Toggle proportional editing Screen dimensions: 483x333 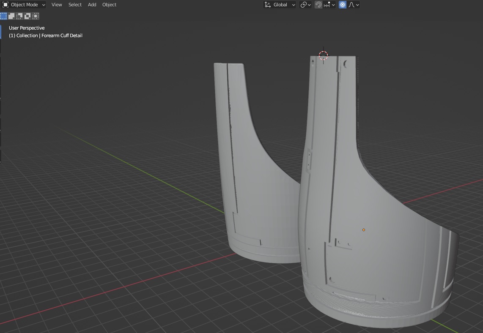(343, 5)
